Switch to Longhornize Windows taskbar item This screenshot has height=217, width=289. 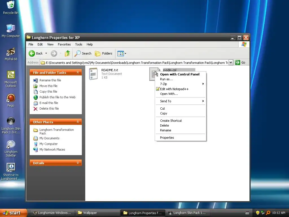[x=52, y=213]
